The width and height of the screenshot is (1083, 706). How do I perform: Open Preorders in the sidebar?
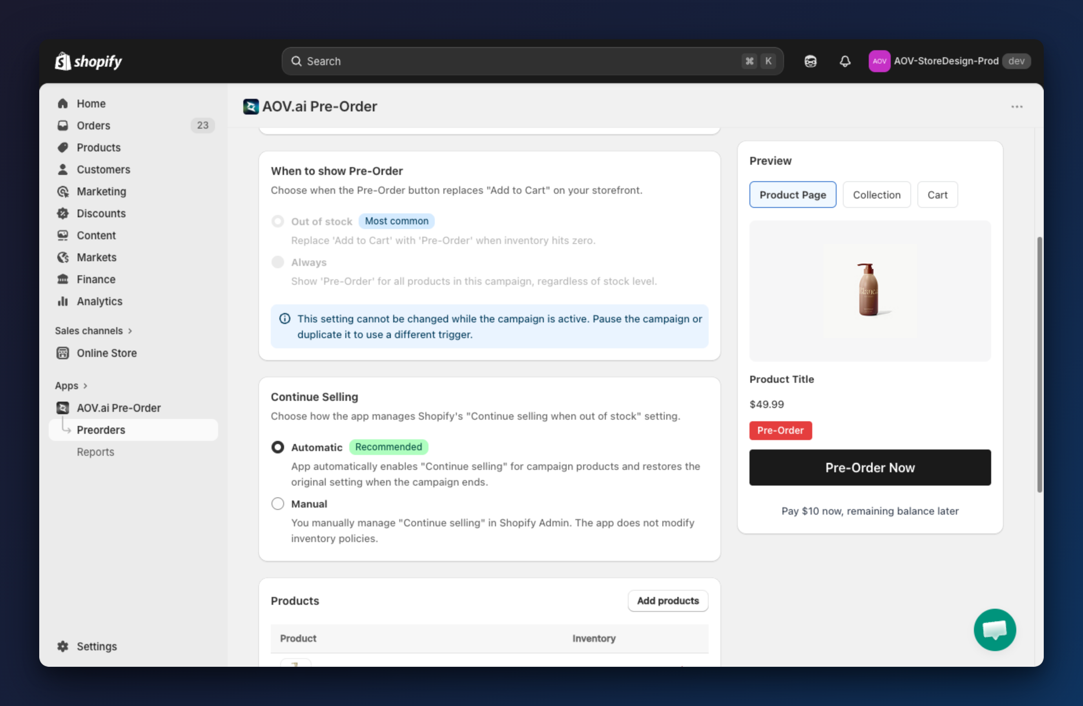point(133,430)
